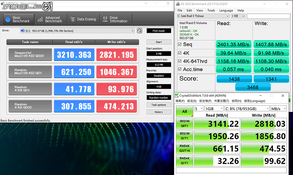Viewport: 293px width, 175px height.
Task: Open CrystalDiskMark 佈景主題(T) menu
Action: [x=221, y=101]
